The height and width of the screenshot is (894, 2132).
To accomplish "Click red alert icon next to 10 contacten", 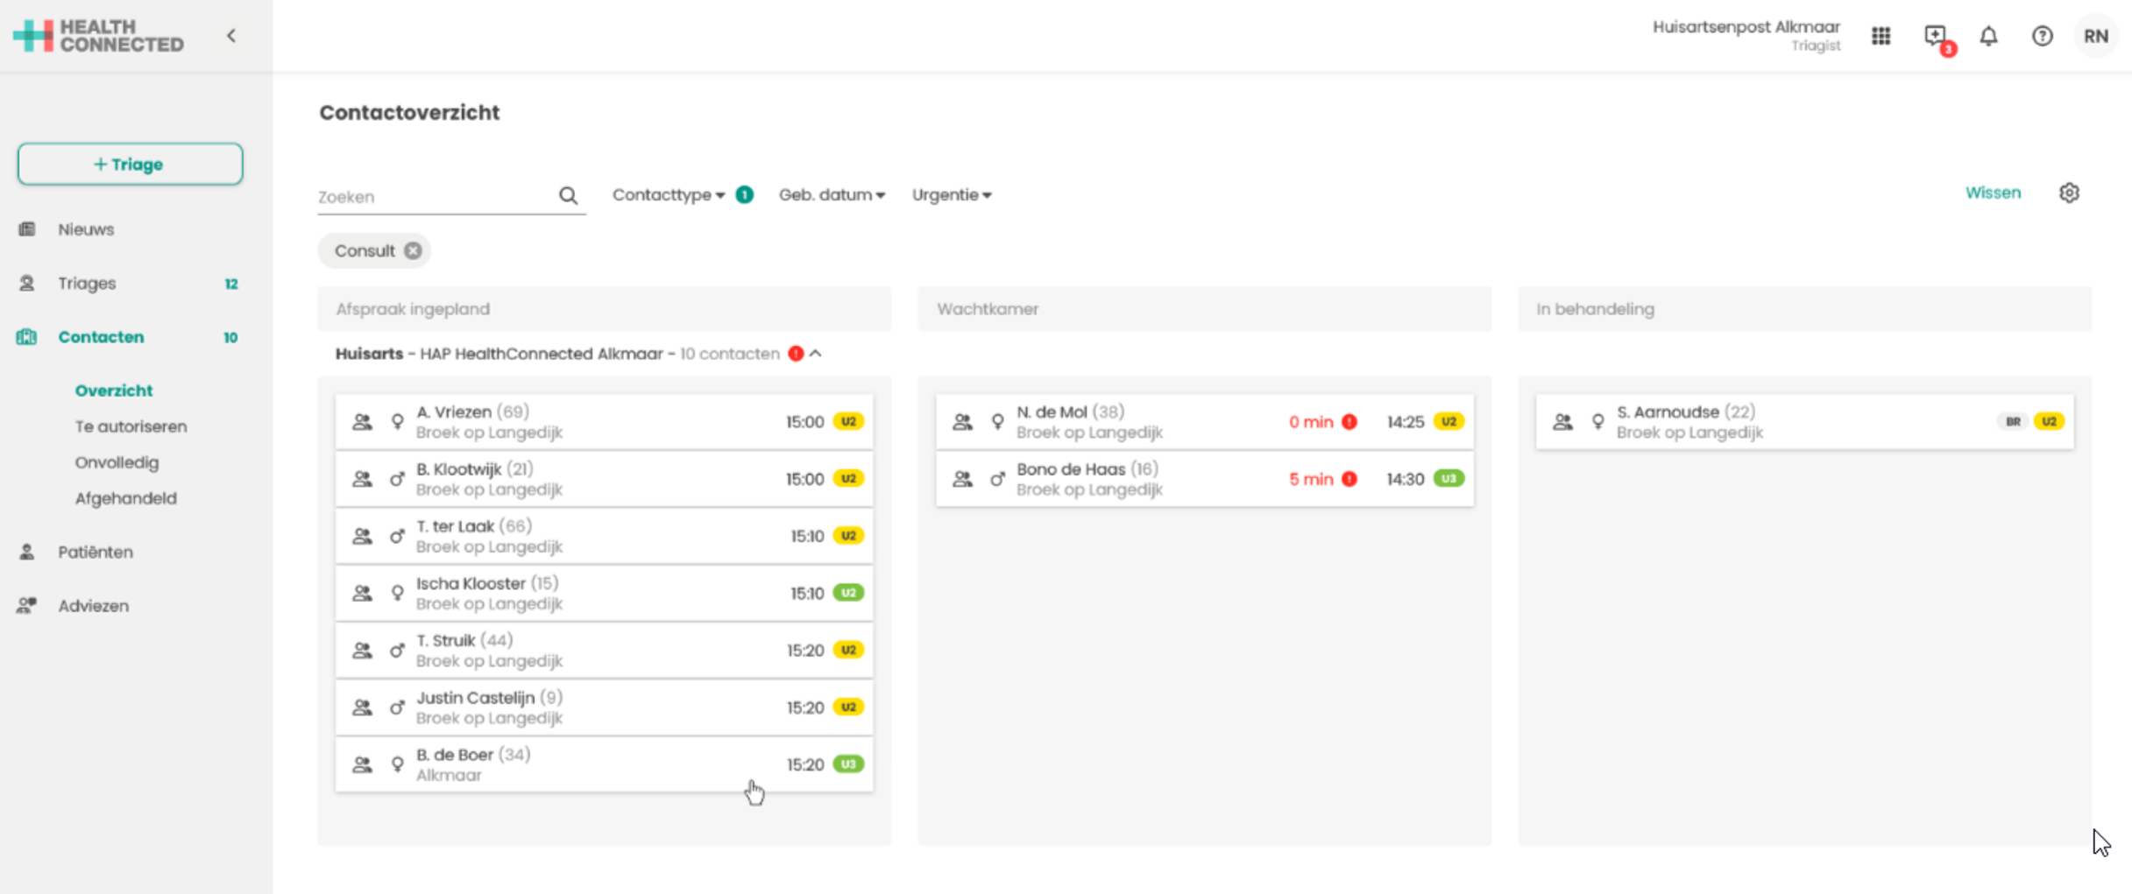I will pyautogui.click(x=796, y=354).
